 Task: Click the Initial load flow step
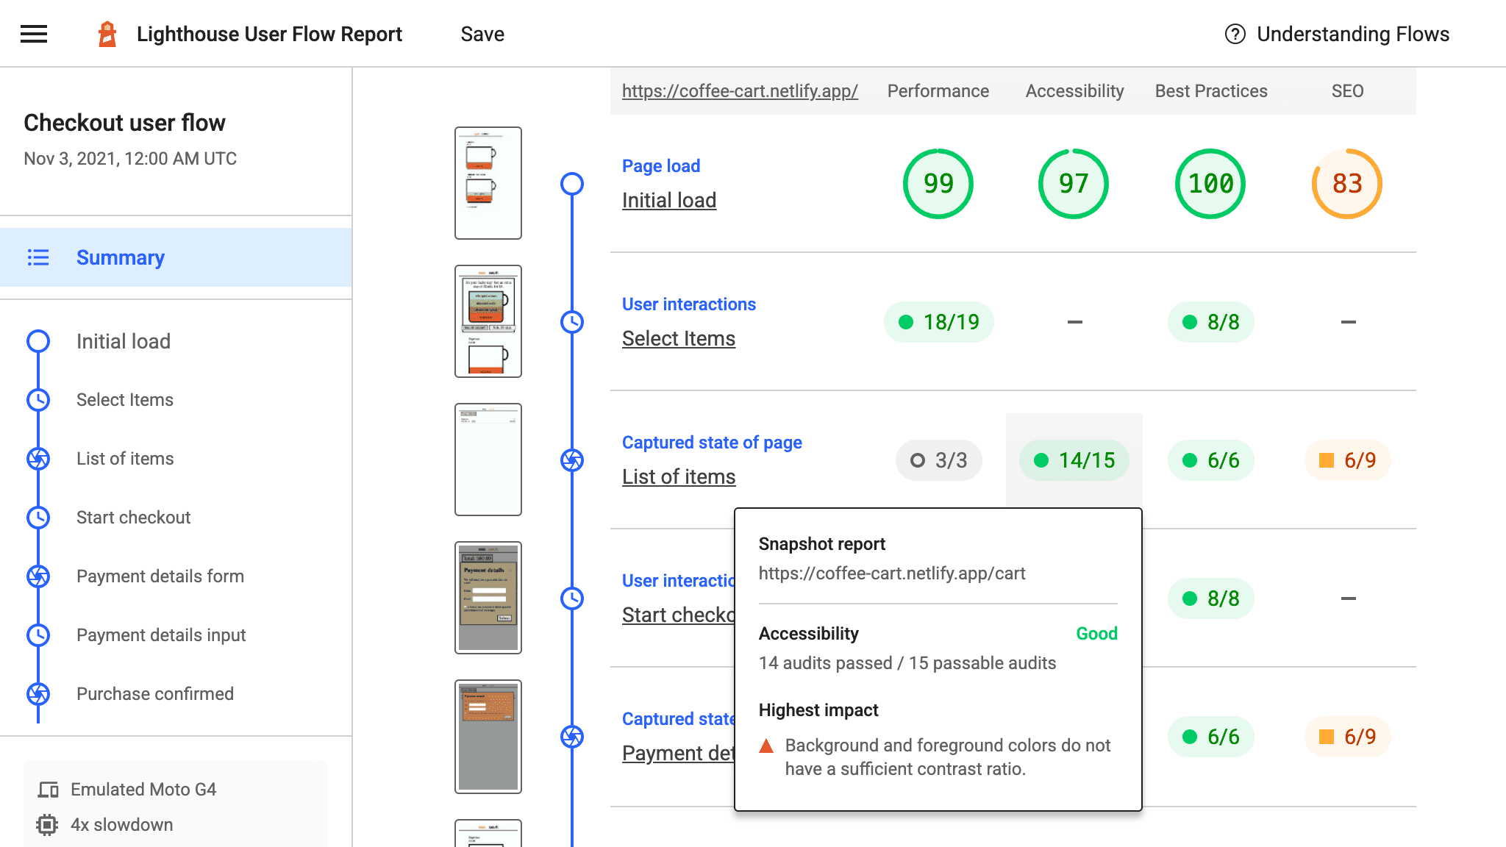pos(125,340)
